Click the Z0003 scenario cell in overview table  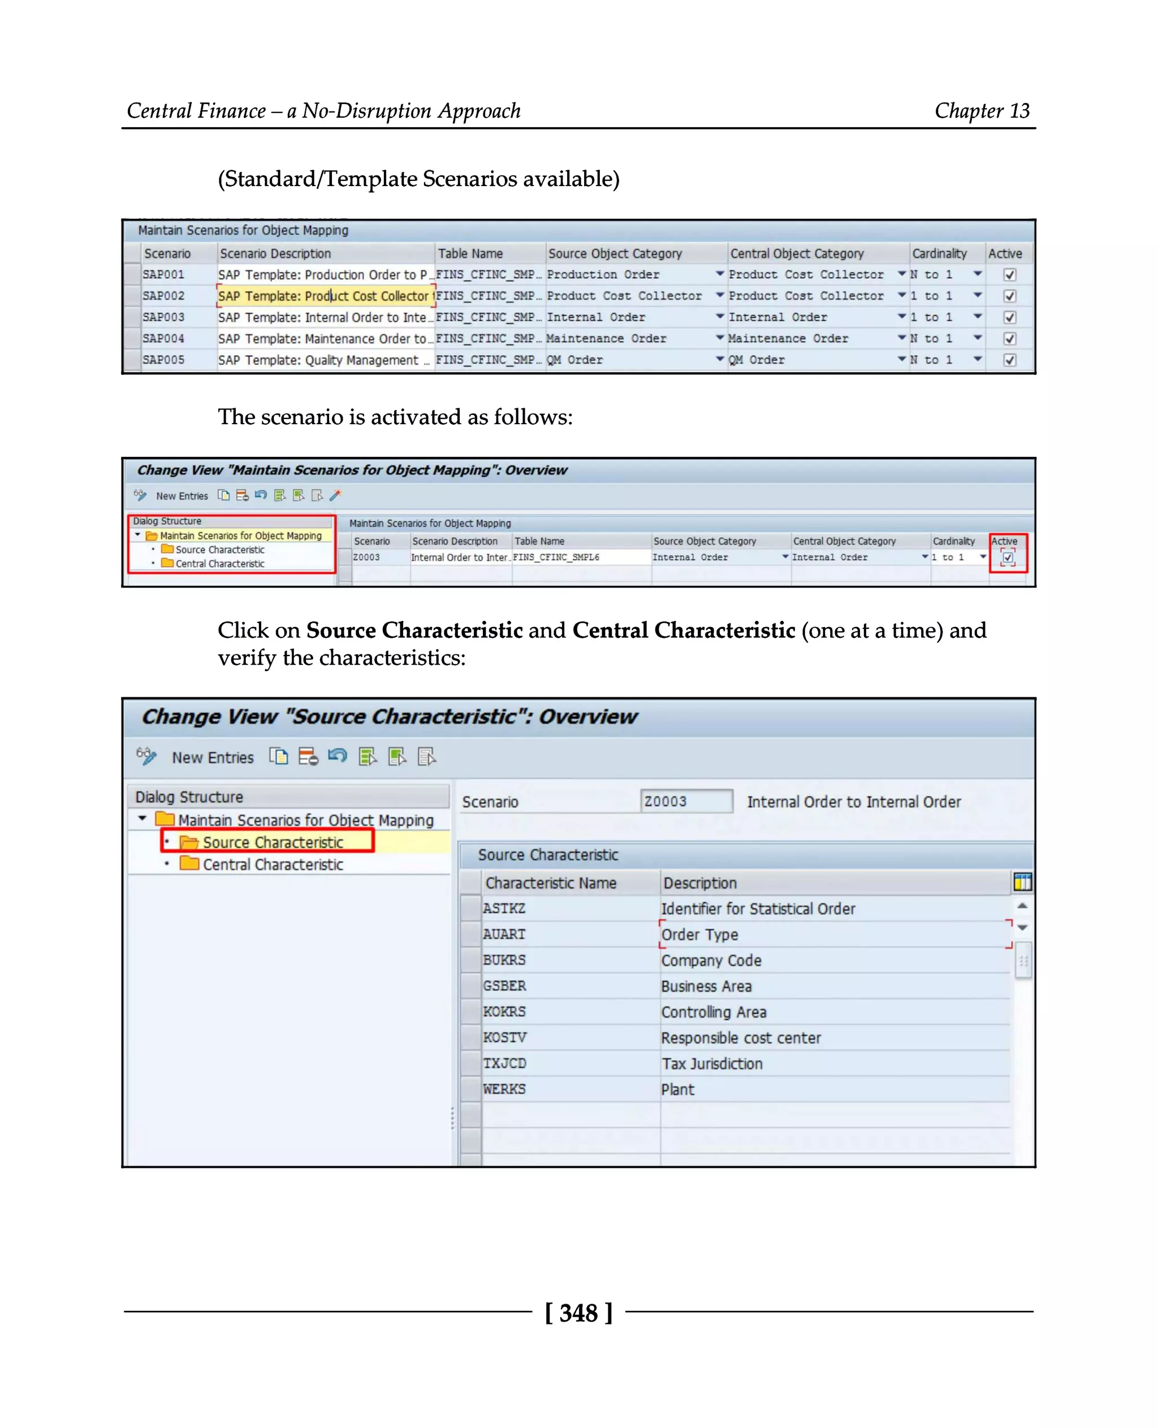click(381, 557)
